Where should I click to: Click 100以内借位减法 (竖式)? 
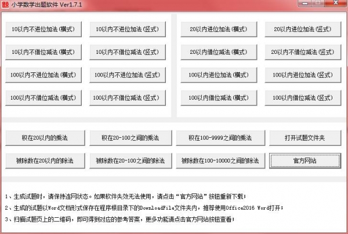(x=303, y=98)
